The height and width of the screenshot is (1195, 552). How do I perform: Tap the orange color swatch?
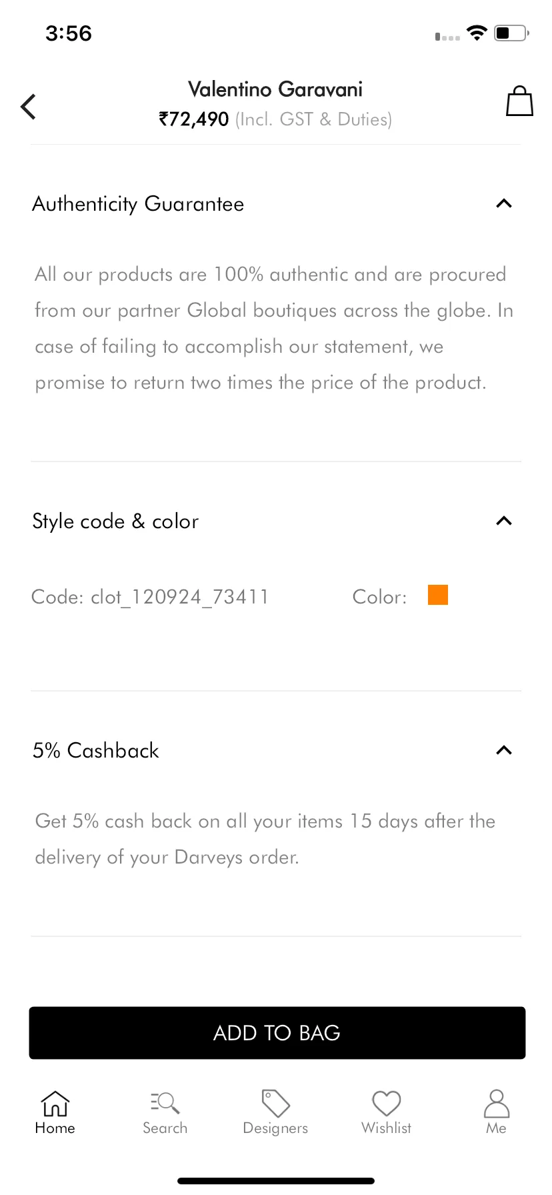point(438,595)
